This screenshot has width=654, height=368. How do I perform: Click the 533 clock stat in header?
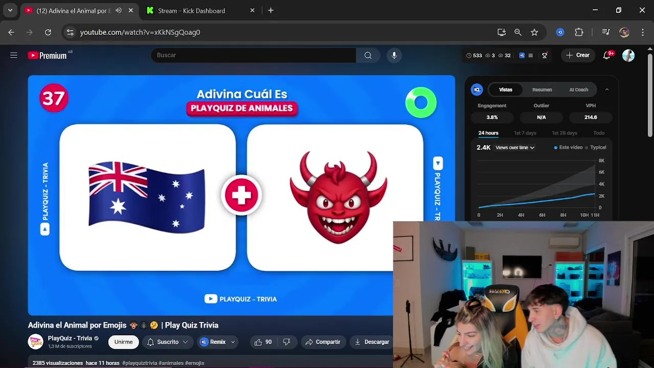point(474,55)
